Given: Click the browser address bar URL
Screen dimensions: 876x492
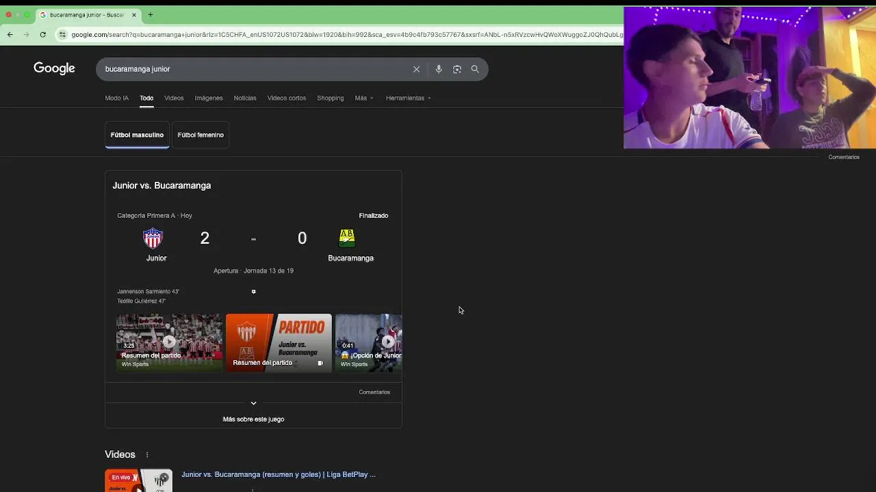Looking at the screenshot, I should (x=346, y=34).
